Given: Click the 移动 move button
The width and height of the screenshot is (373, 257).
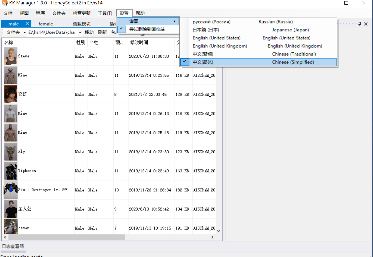Looking at the screenshot, I should (89, 32).
